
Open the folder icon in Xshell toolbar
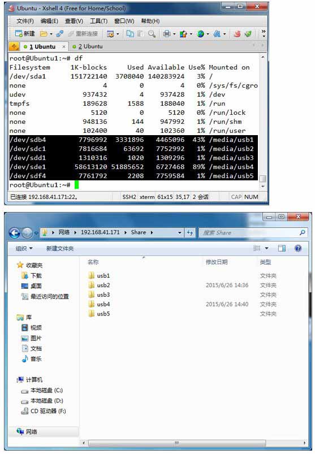coord(44,34)
